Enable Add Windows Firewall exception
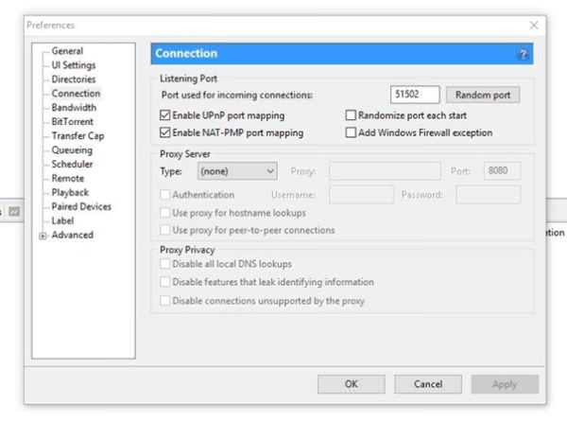567x422 pixels. pyautogui.click(x=351, y=132)
